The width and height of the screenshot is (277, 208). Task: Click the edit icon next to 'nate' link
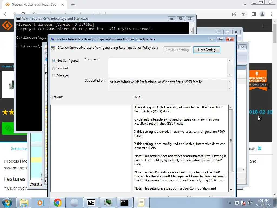[259, 148]
